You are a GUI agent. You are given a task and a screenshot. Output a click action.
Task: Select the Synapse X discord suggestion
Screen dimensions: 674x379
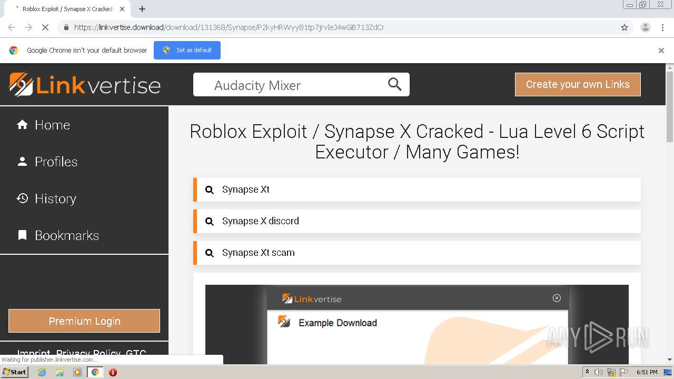pos(417,221)
